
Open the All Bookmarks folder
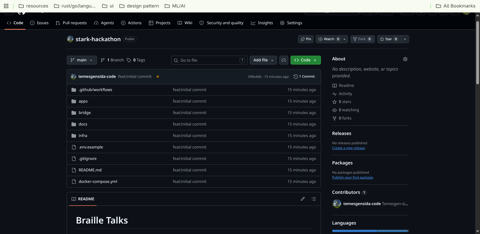click(455, 6)
